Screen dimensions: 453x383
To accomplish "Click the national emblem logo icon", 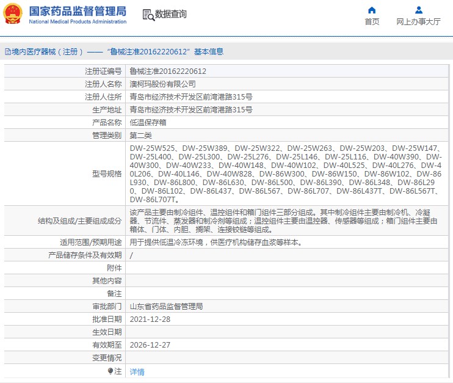I will pyautogui.click(x=13, y=13).
